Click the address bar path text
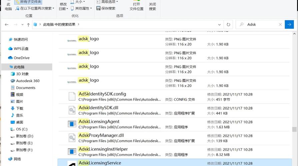 (59, 25)
